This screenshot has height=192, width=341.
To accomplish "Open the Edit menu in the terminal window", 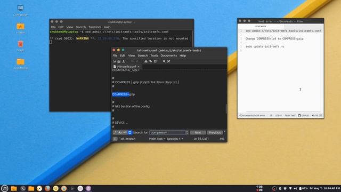I will click(x=61, y=27).
